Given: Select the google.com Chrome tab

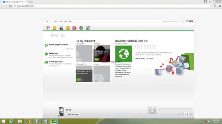Looking at the screenshot, I should [x=14, y=2].
